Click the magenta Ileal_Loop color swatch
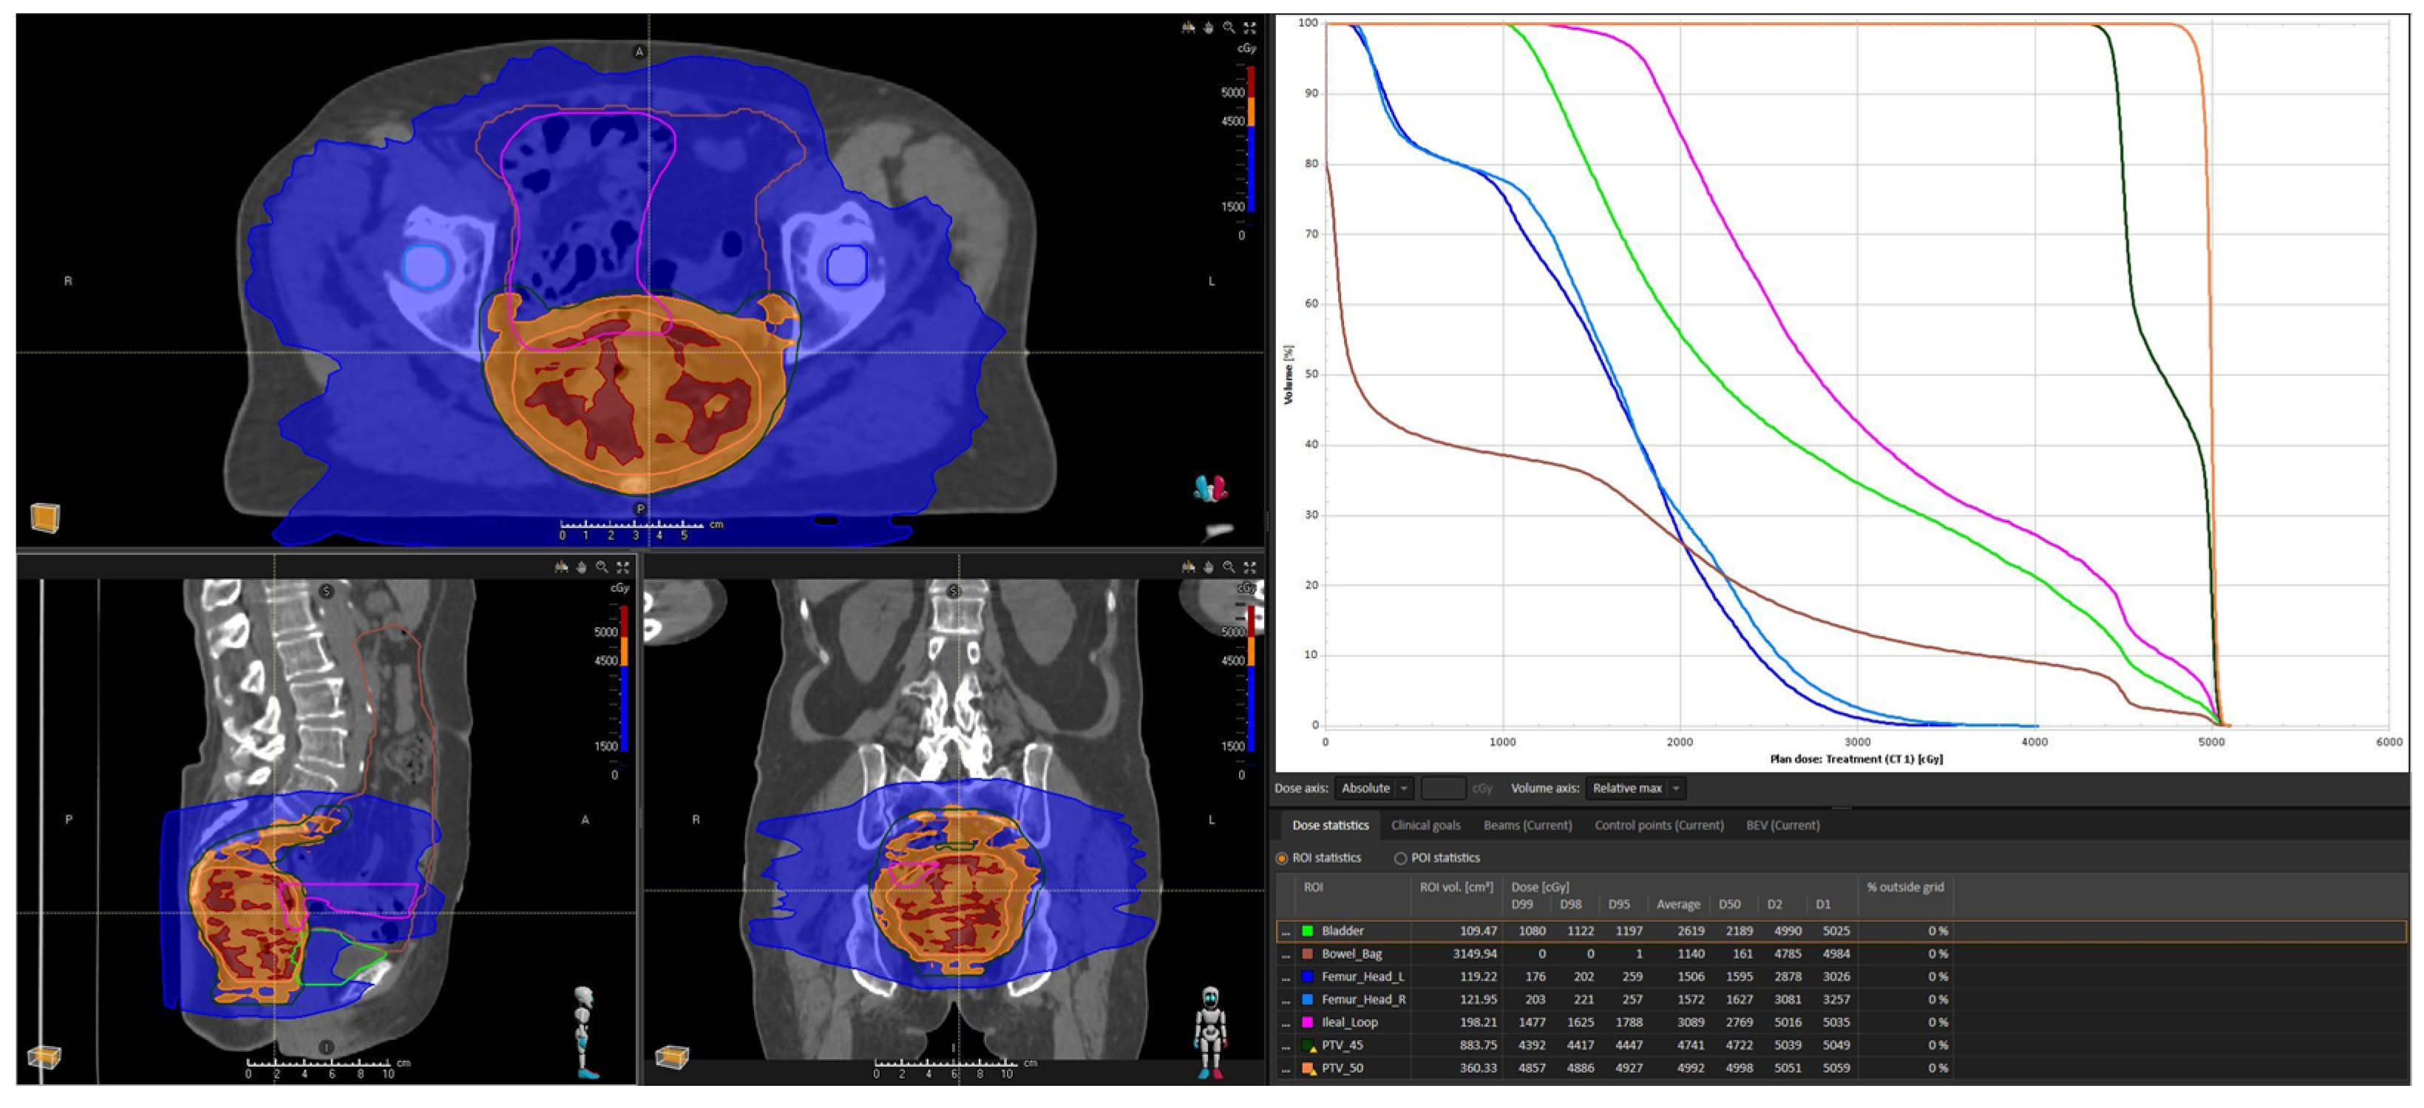This screenshot has height=1108, width=2424. [x=1307, y=1022]
